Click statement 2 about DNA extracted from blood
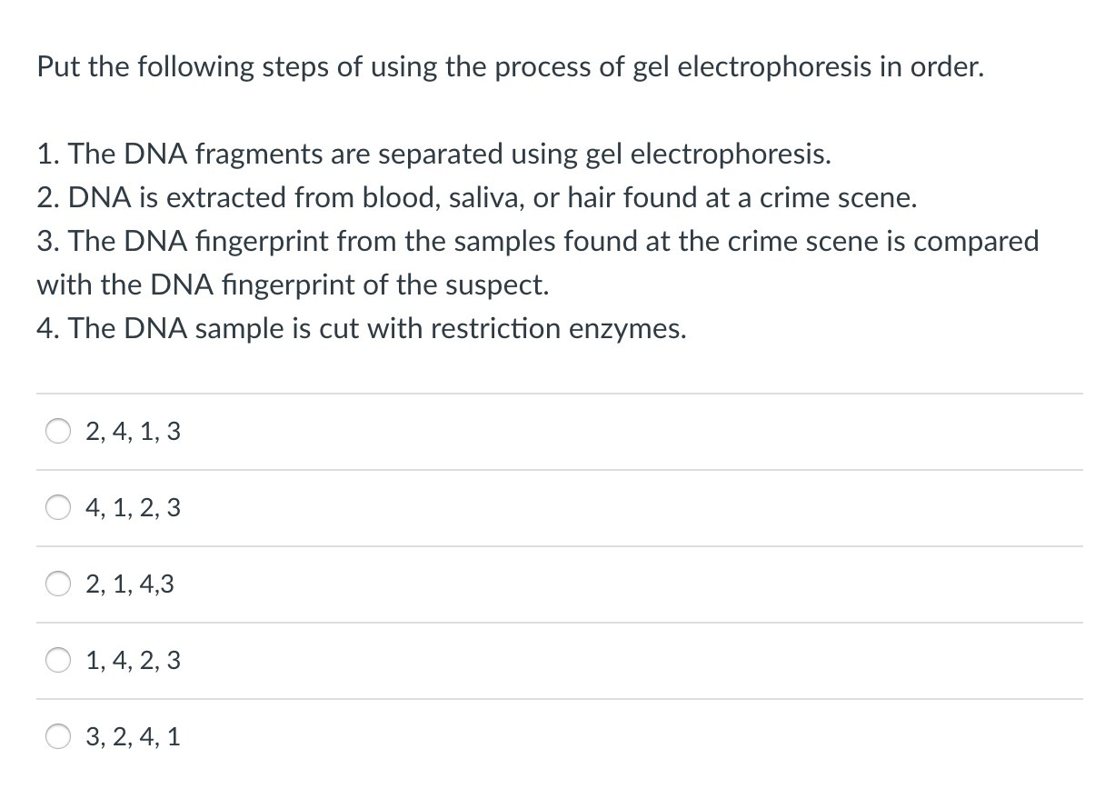 click(x=477, y=198)
